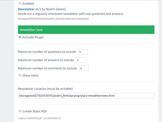Click the q2a-newsletter plugin directory path text

point(53,19)
